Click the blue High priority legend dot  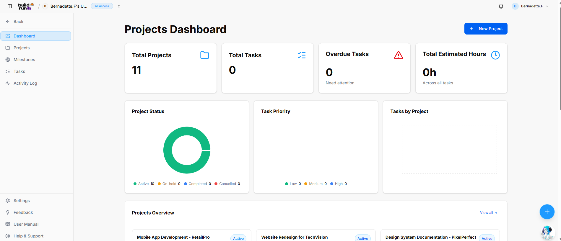point(332,184)
